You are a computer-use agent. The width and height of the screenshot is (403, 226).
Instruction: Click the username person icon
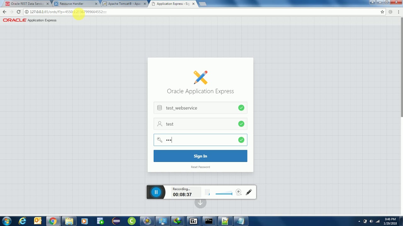click(160, 124)
